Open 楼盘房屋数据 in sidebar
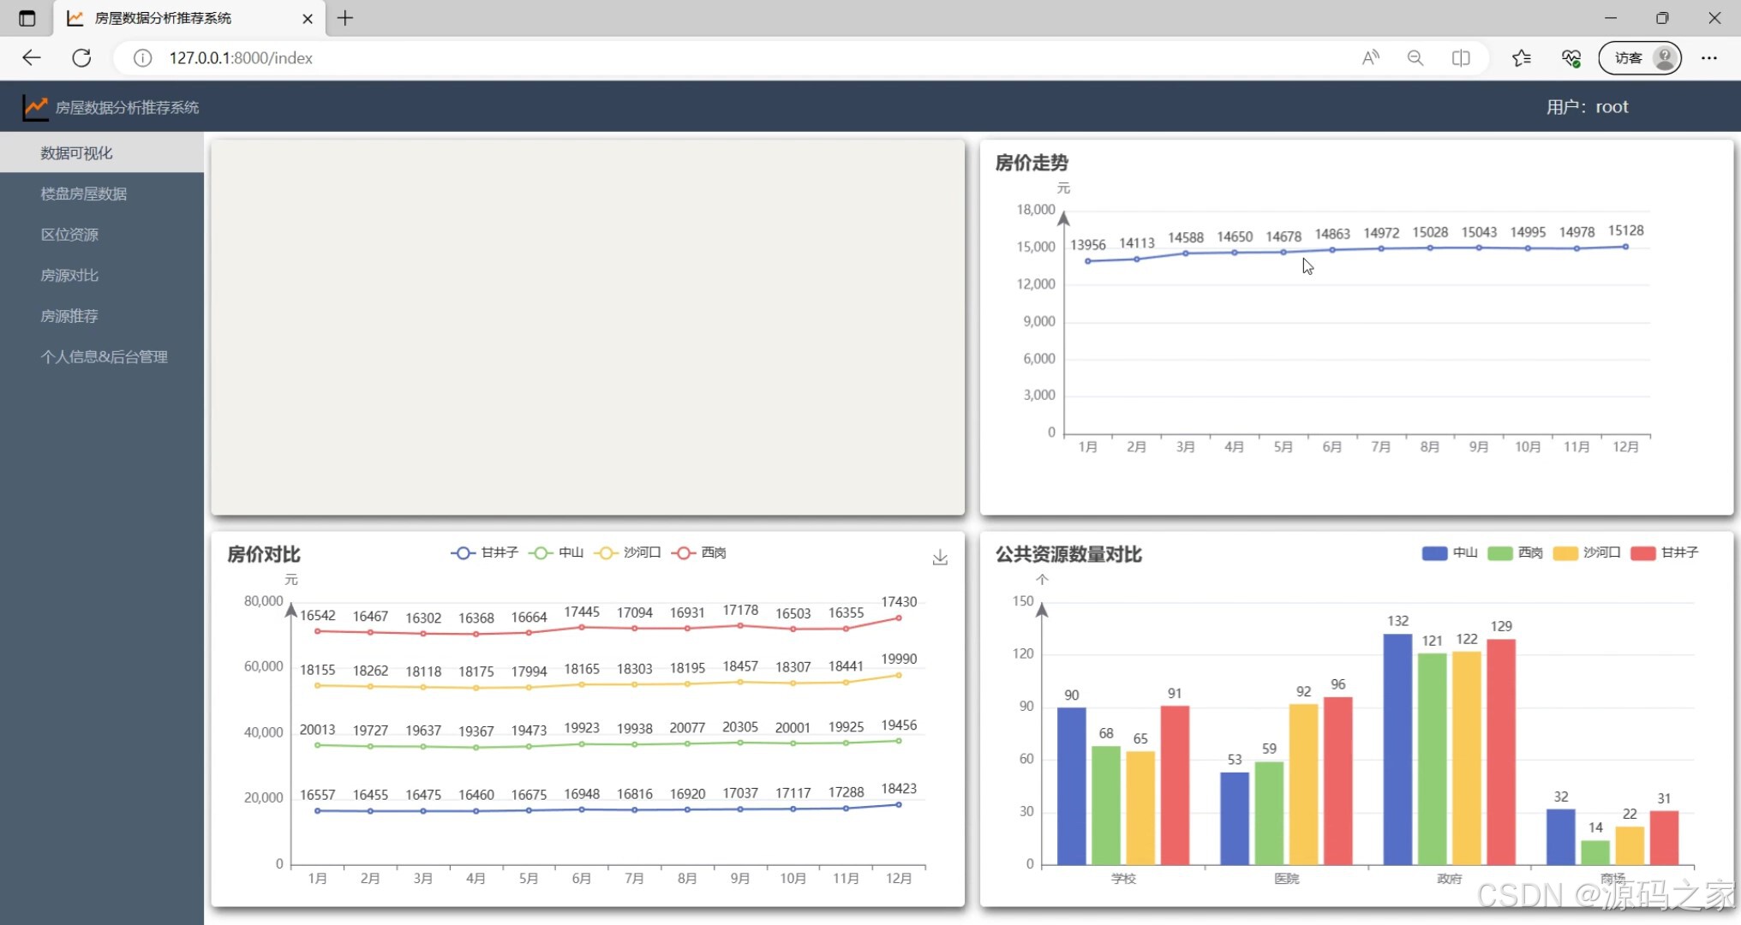1741x925 pixels. coord(84,194)
